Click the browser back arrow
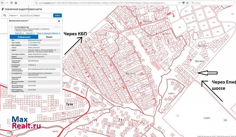This screenshot has height=137, width=236. click(x=3, y=3)
